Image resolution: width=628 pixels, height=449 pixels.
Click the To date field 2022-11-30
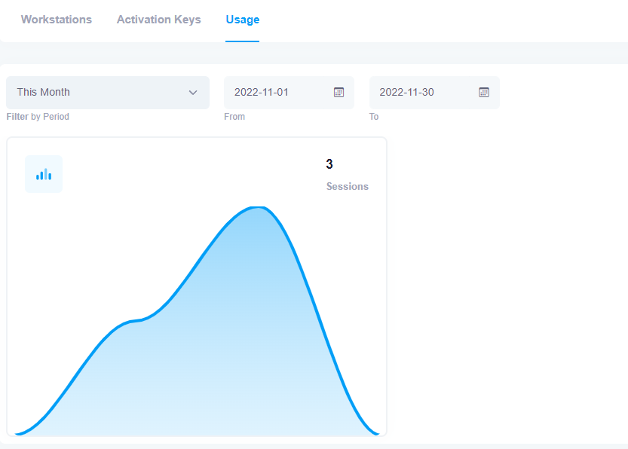434,93
